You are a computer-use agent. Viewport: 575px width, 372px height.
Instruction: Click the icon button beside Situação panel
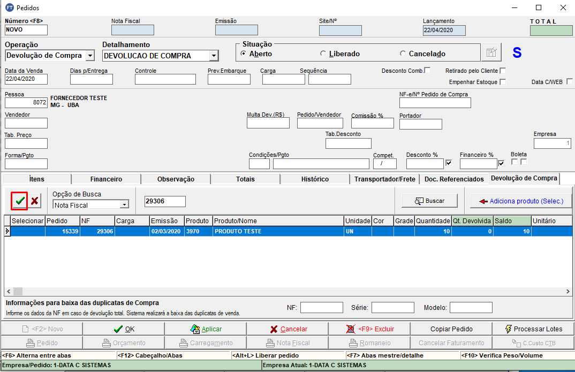[x=491, y=52]
